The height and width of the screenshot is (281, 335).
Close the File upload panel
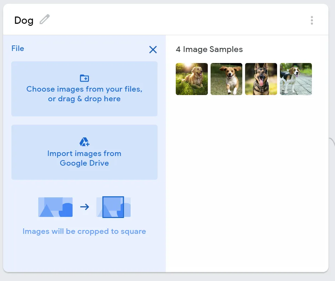tap(153, 50)
